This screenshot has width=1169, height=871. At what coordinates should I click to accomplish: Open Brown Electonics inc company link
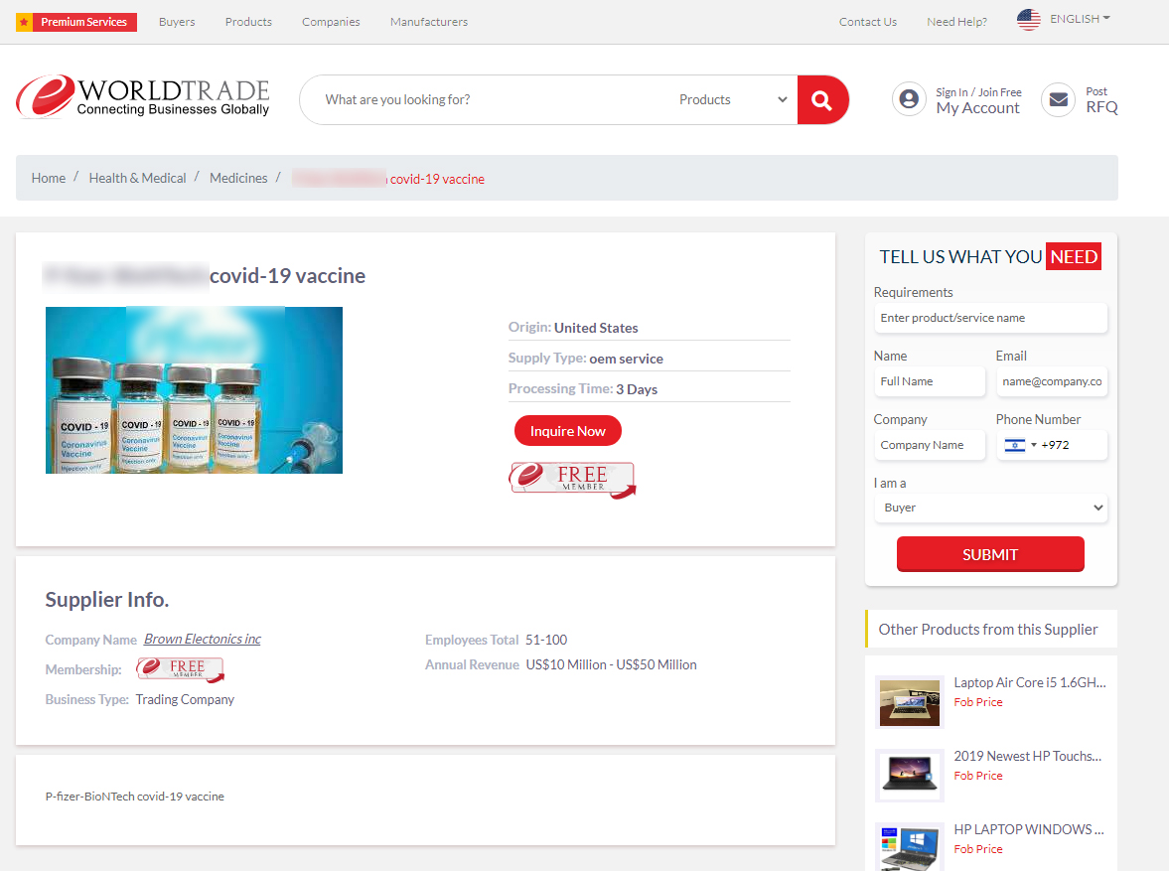tap(202, 639)
